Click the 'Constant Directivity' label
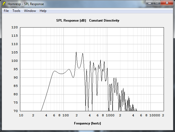The image size is (175, 132). coord(104,21)
